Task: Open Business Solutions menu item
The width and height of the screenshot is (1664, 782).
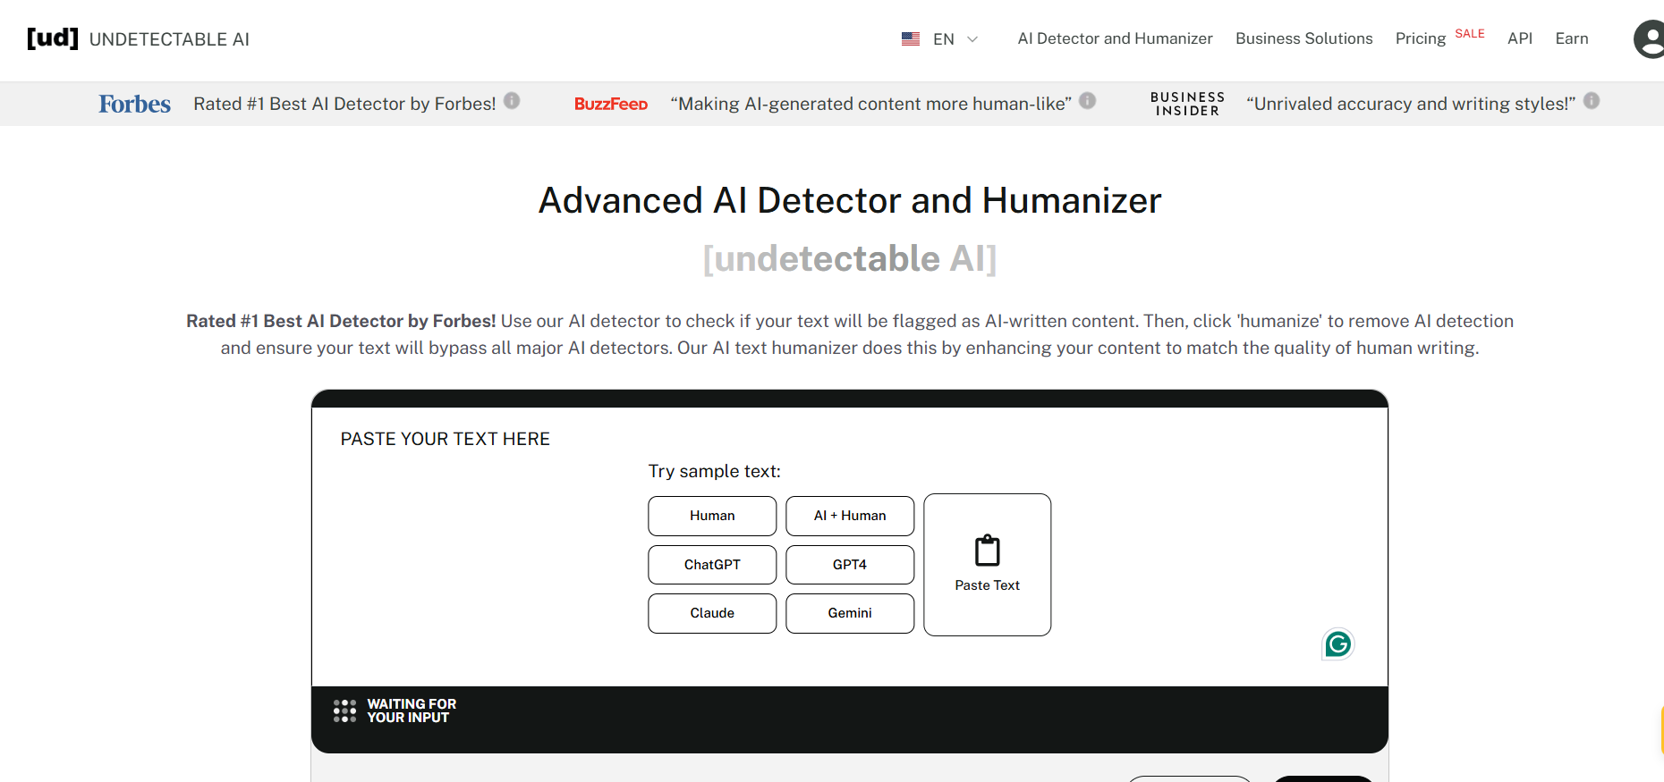Action: click(x=1303, y=38)
